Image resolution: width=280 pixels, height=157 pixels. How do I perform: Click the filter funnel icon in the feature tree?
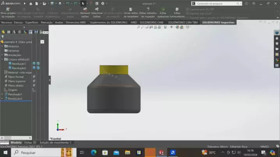tap(3, 37)
